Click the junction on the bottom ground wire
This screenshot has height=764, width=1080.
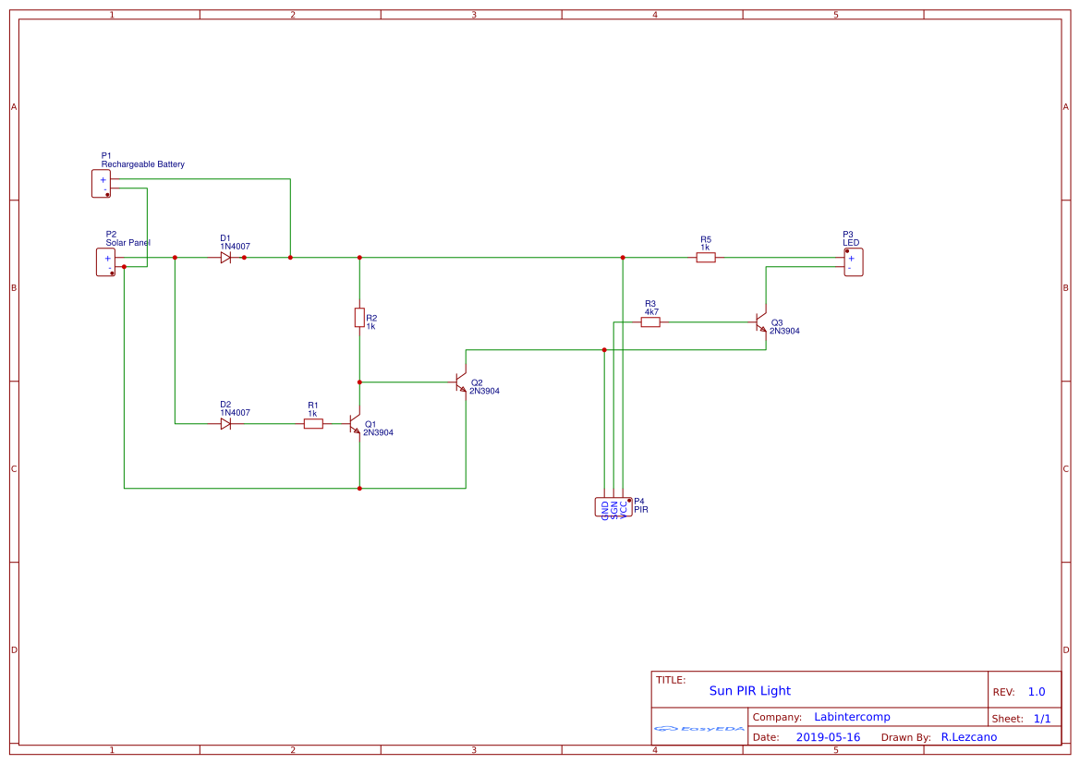click(359, 489)
